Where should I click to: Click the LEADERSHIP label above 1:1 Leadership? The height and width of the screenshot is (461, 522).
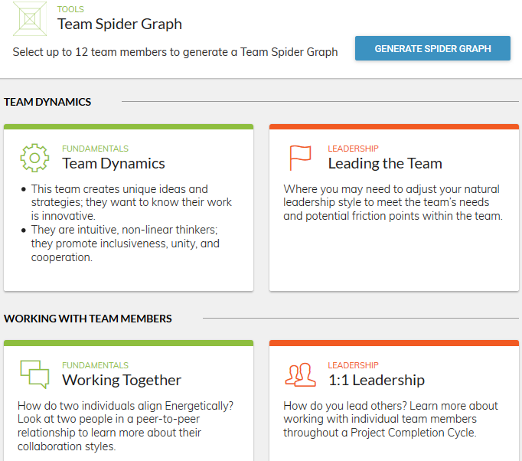tap(353, 365)
